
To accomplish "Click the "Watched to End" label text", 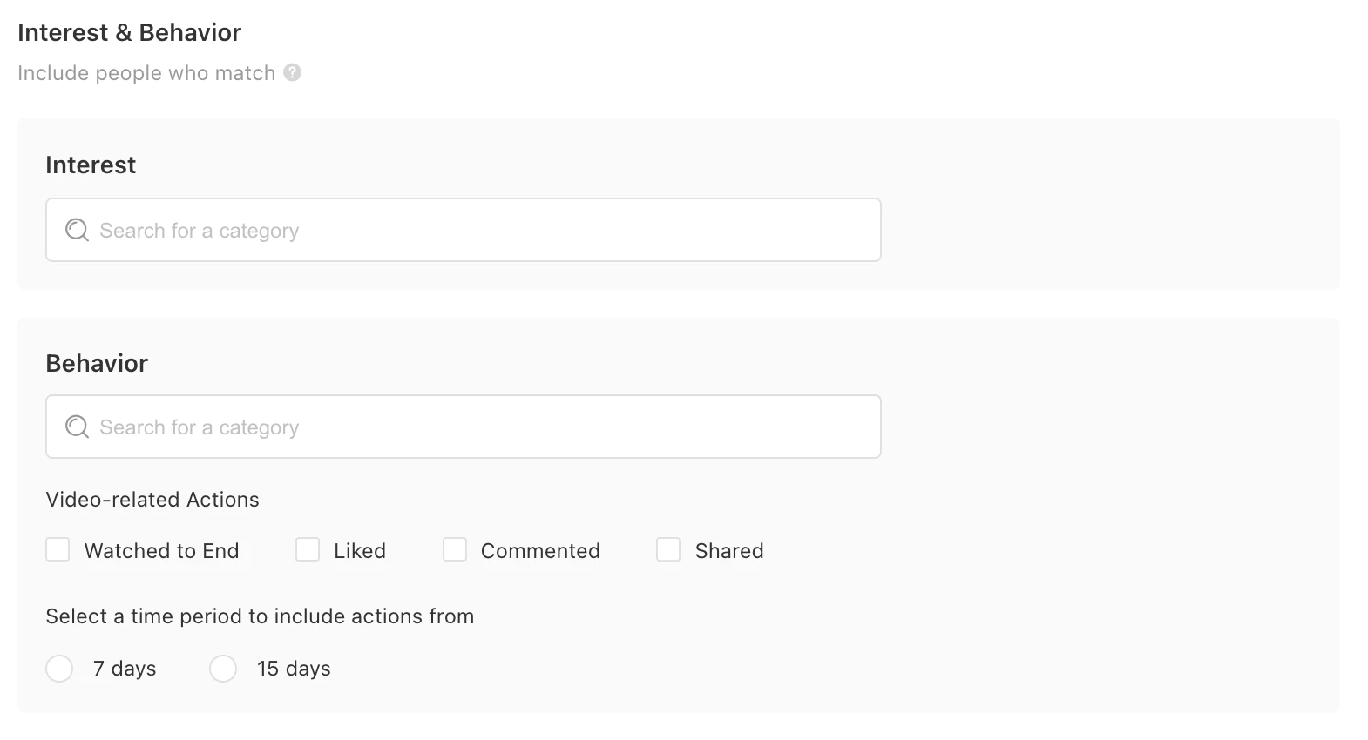I will coord(161,551).
